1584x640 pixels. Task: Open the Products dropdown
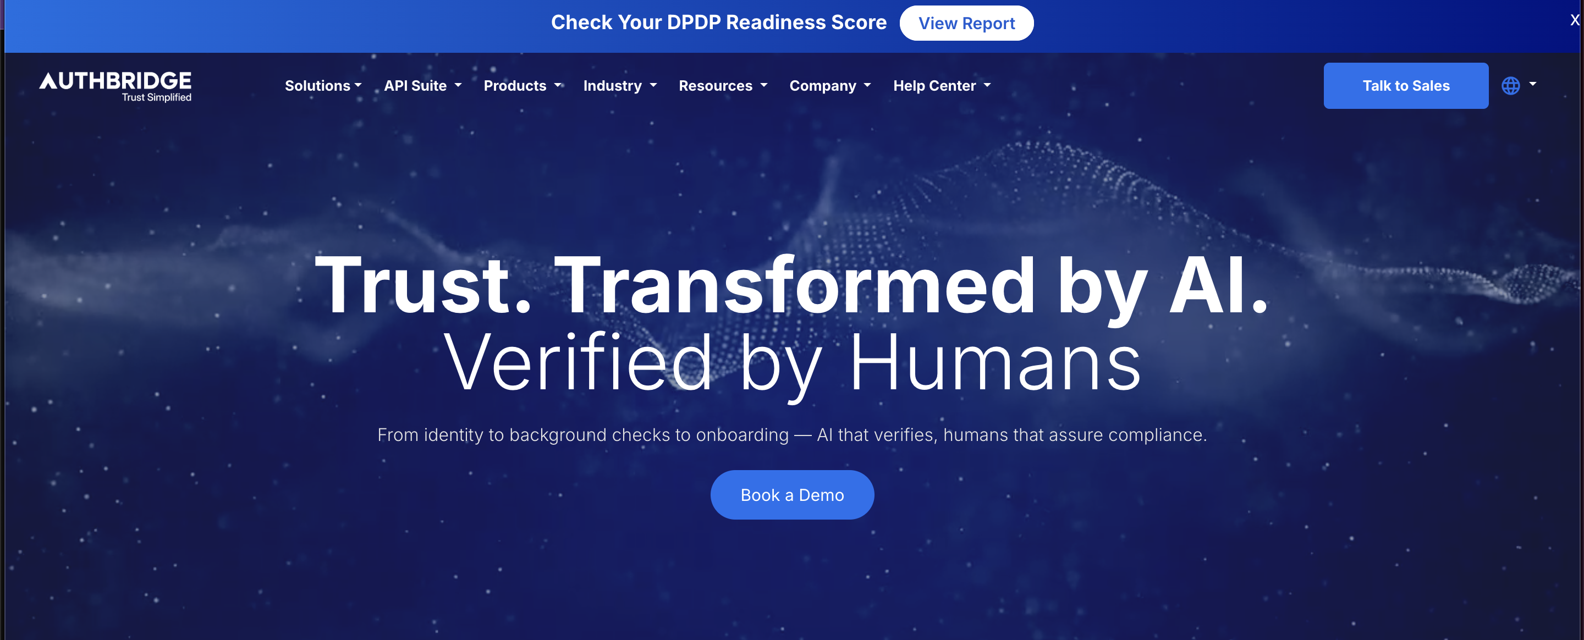(x=522, y=86)
